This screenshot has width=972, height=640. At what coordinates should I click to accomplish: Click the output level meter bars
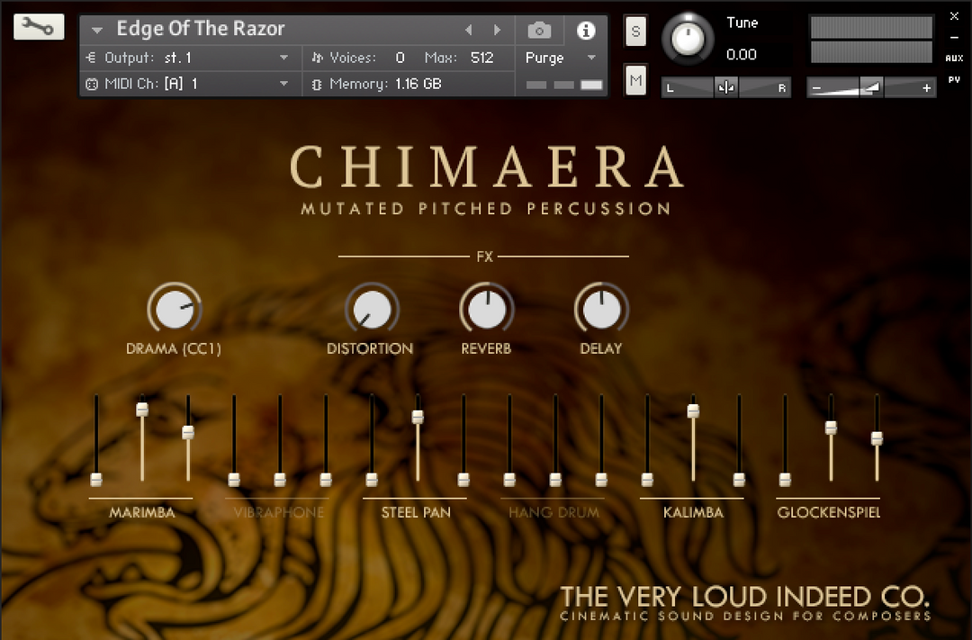pyautogui.click(x=871, y=40)
